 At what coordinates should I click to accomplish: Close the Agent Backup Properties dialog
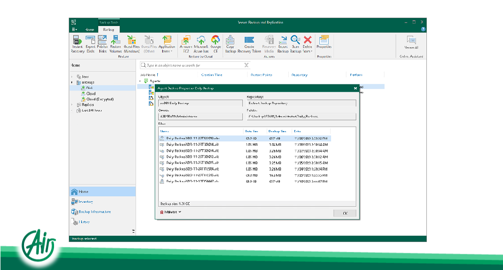[x=355, y=88]
